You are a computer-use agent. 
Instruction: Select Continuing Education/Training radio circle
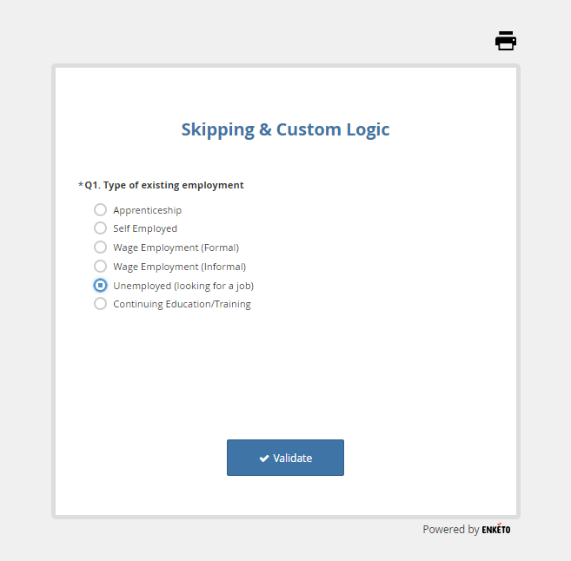(101, 304)
